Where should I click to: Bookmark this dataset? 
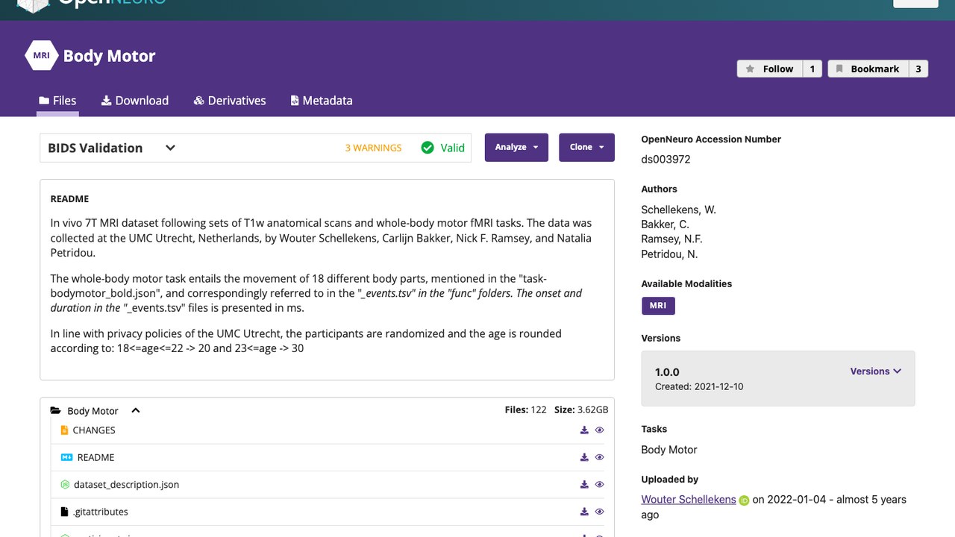868,69
